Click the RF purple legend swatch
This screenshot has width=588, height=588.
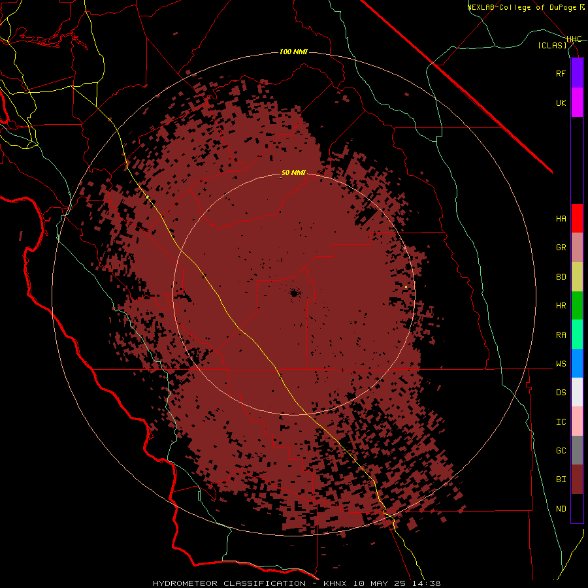[577, 73]
